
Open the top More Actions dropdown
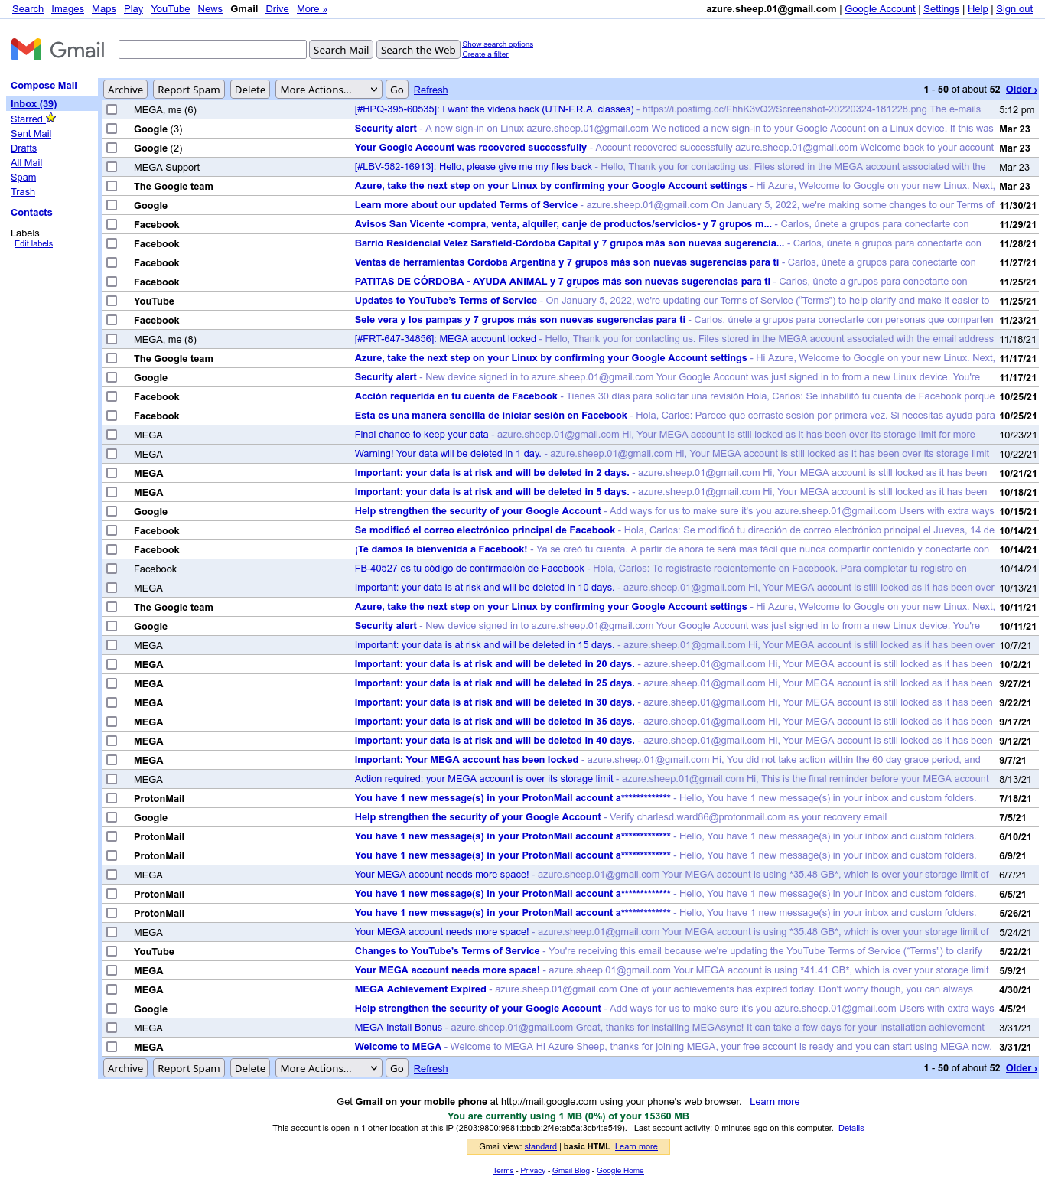point(328,90)
